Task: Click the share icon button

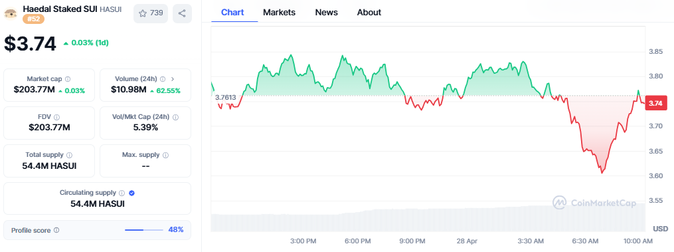Action: 182,13
